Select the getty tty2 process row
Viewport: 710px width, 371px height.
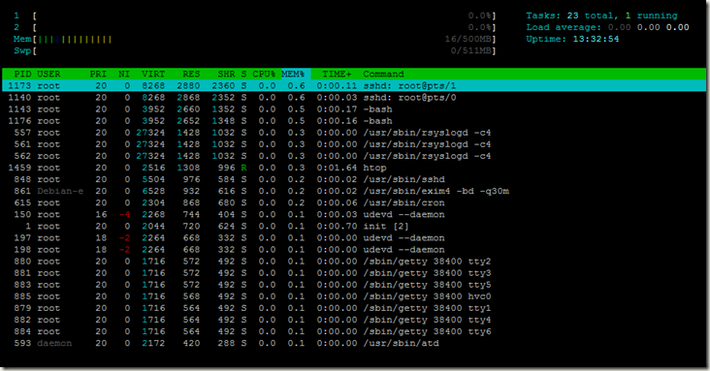click(354, 262)
